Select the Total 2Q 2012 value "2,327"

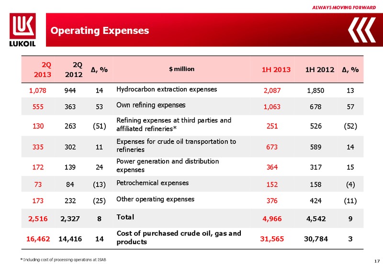70,219
